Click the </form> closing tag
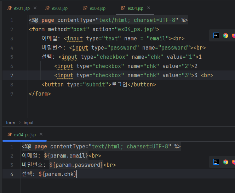This screenshot has width=235, height=193. pyautogui.click(x=40, y=94)
